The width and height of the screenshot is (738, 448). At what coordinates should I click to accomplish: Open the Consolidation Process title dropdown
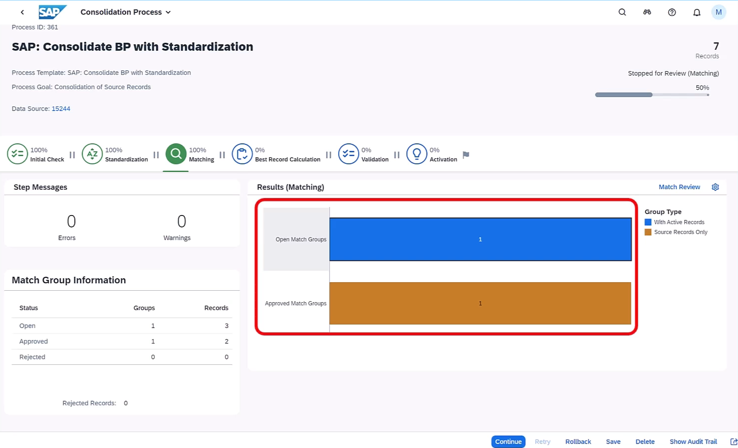(x=168, y=12)
